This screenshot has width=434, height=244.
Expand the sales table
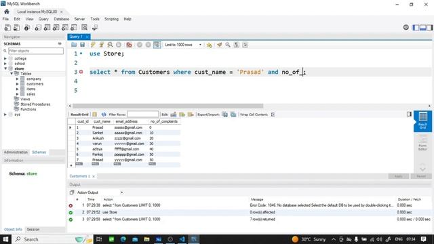(17, 94)
